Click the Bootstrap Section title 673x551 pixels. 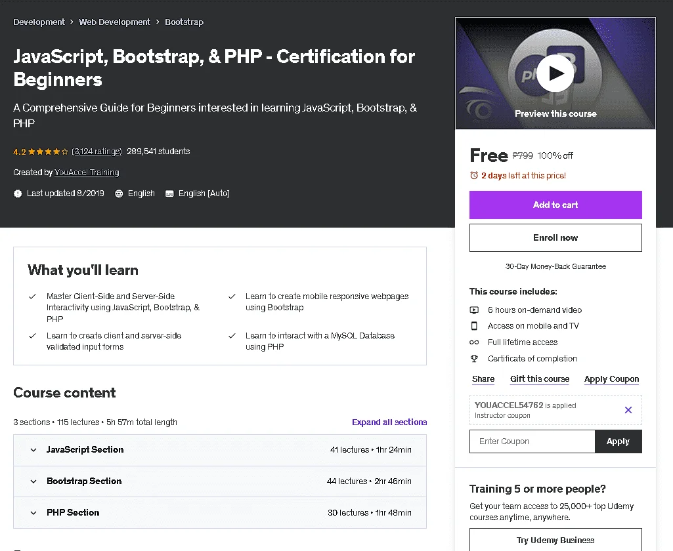coord(84,481)
